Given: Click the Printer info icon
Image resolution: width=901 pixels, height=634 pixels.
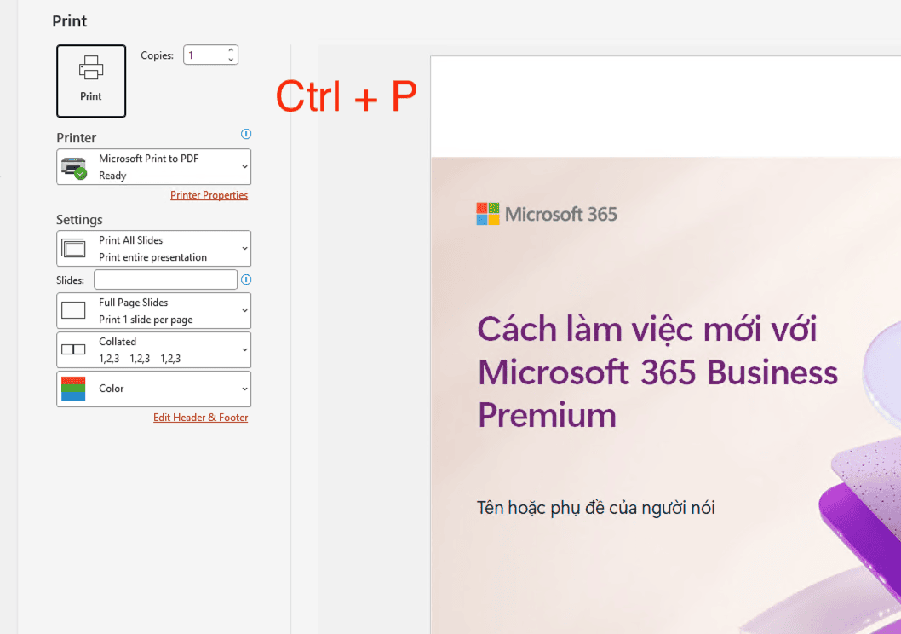Looking at the screenshot, I should click(x=246, y=134).
